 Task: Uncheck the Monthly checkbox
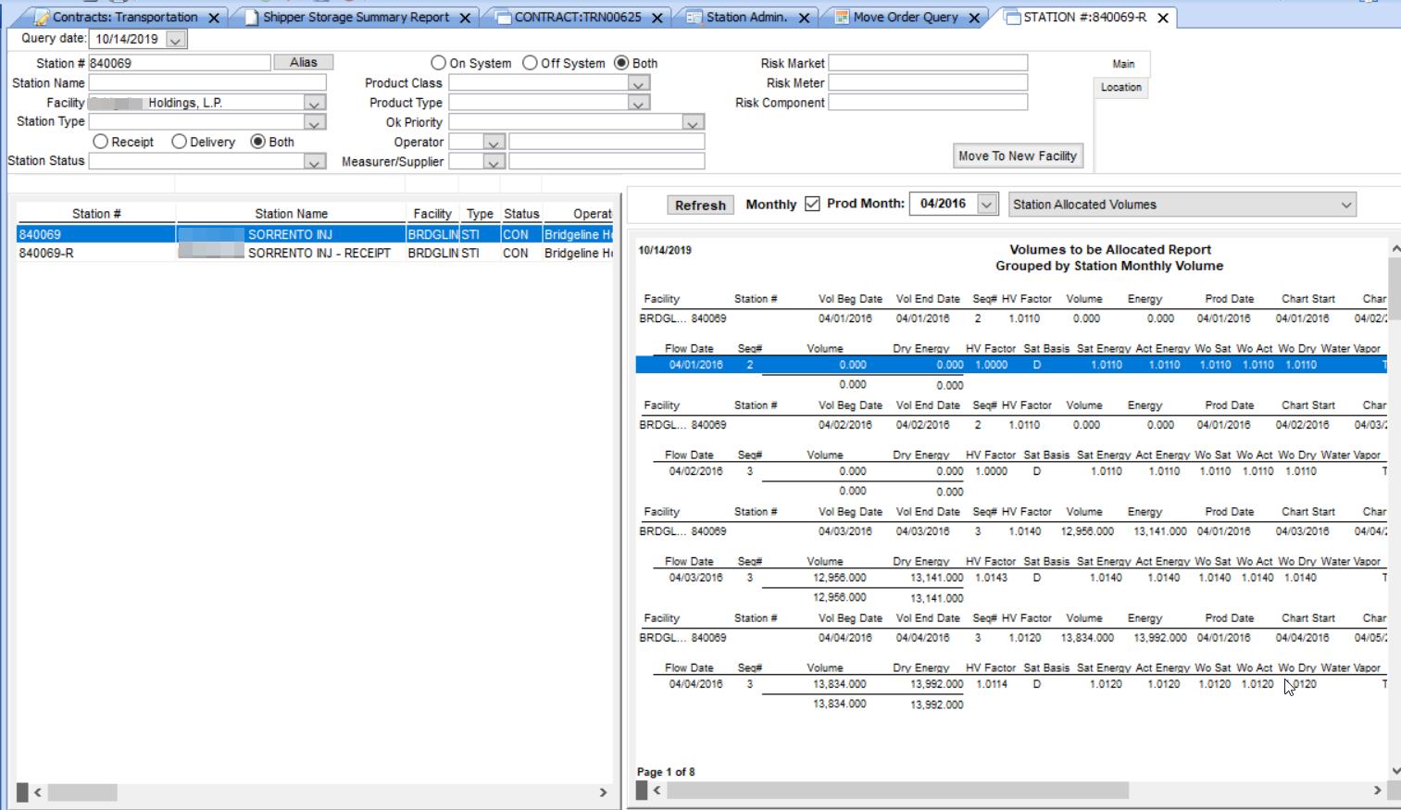pyautogui.click(x=812, y=204)
